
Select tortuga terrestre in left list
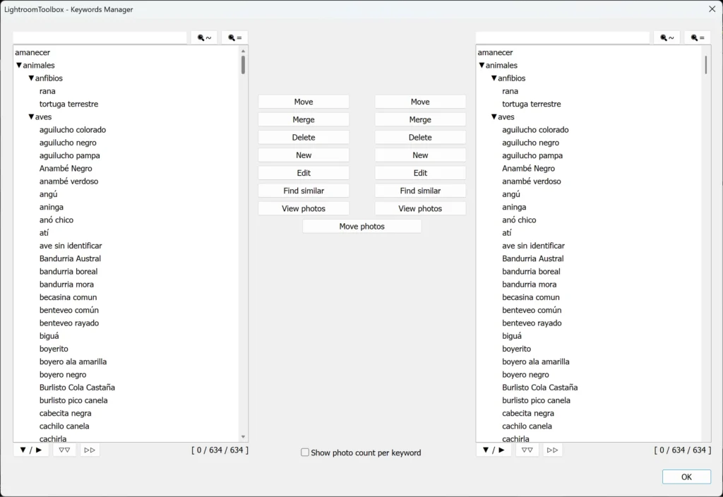click(x=68, y=104)
